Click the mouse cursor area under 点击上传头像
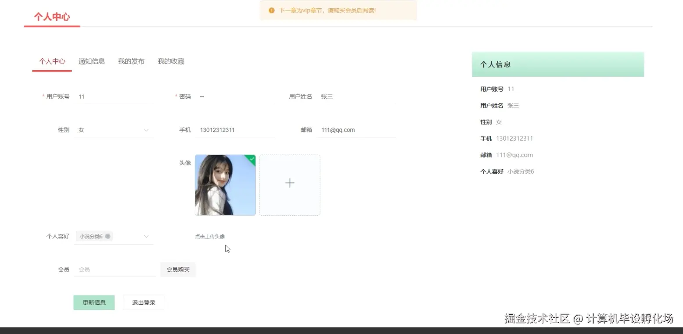Viewport: 683px width, 334px height. click(227, 249)
